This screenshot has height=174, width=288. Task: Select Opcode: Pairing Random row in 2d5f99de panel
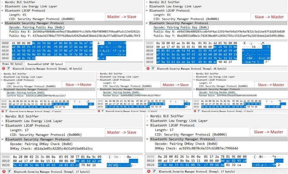(217, 92)
